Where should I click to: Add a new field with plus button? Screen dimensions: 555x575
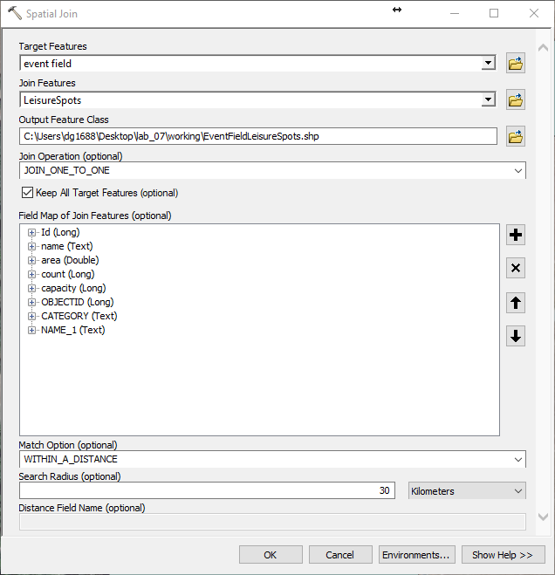[x=516, y=235]
